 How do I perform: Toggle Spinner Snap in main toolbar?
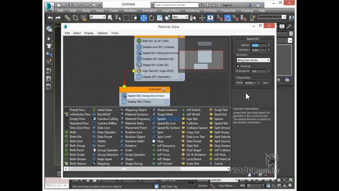pyautogui.click(x=243, y=18)
